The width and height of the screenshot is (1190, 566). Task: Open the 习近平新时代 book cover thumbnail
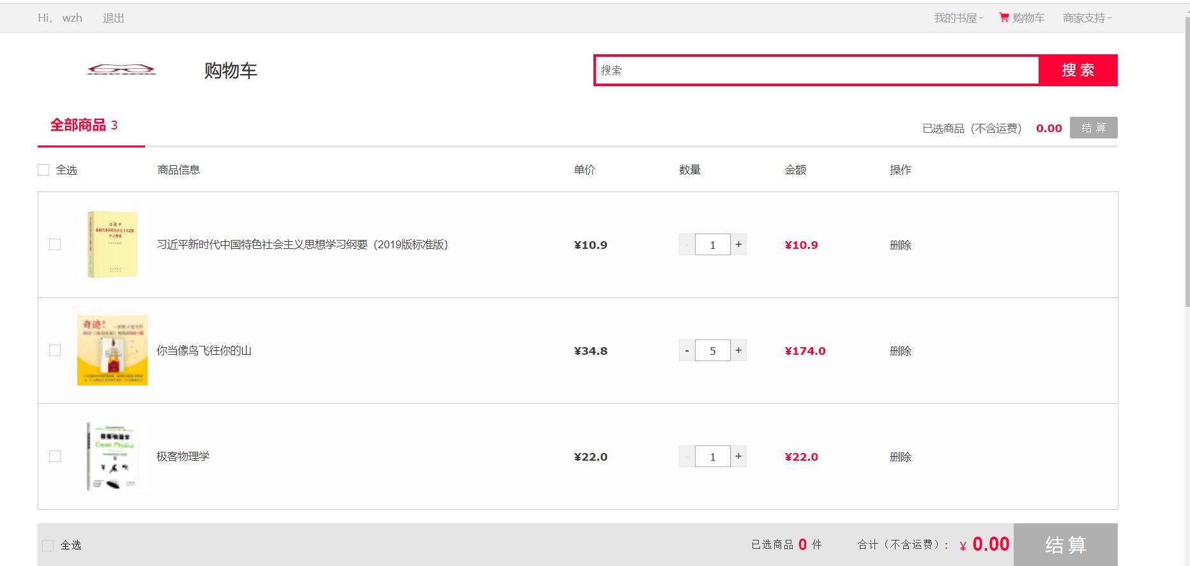pos(112,244)
